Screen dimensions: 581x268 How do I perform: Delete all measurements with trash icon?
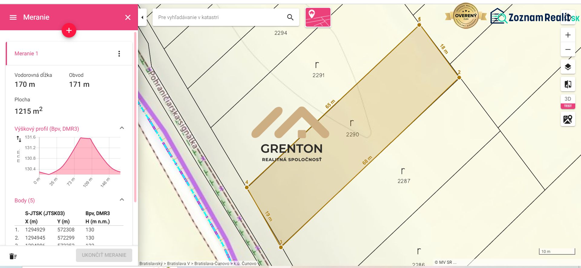click(13, 256)
